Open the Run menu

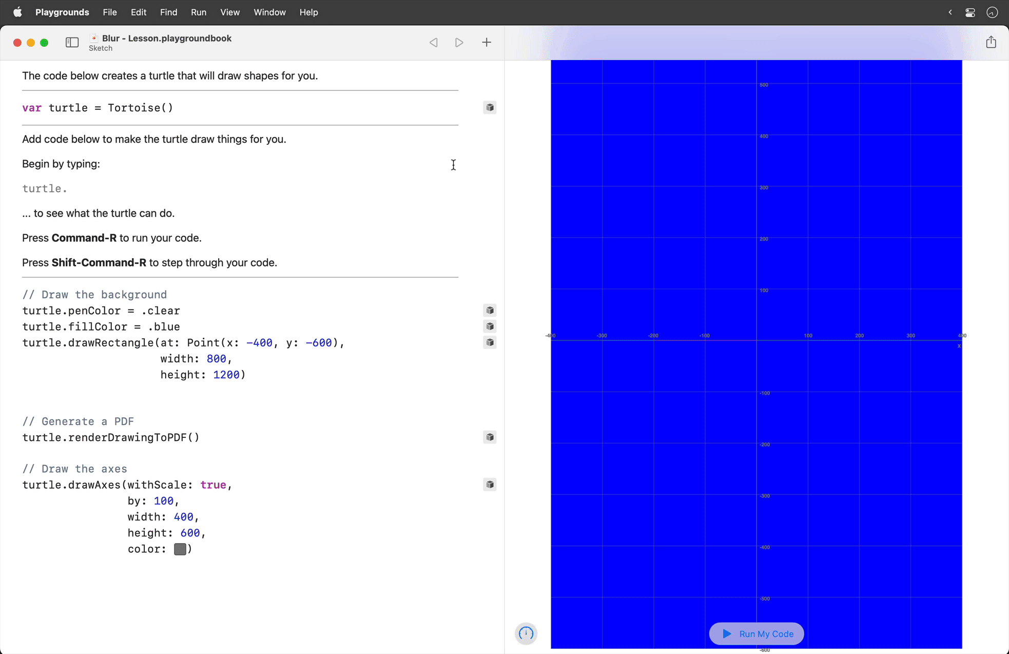pyautogui.click(x=199, y=12)
